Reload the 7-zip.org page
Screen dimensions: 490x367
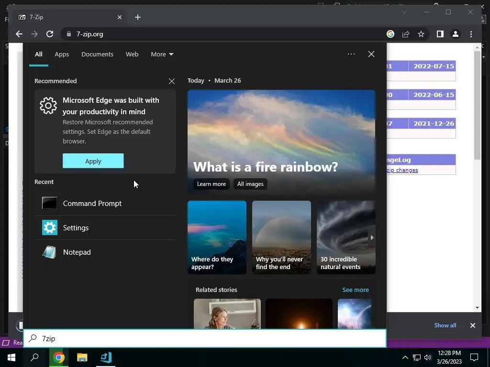coord(50,34)
